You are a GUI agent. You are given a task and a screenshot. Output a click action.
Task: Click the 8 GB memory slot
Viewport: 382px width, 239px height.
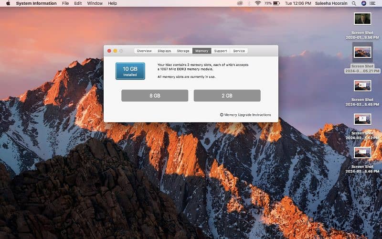pyautogui.click(x=154, y=96)
